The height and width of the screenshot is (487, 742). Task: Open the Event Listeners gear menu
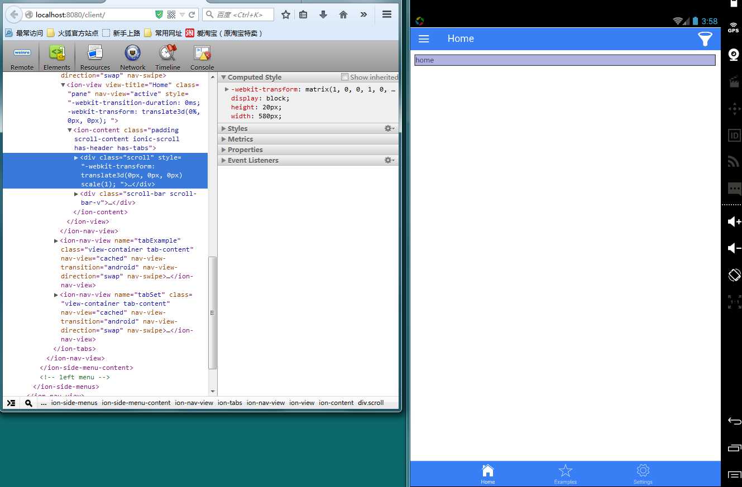pos(390,161)
